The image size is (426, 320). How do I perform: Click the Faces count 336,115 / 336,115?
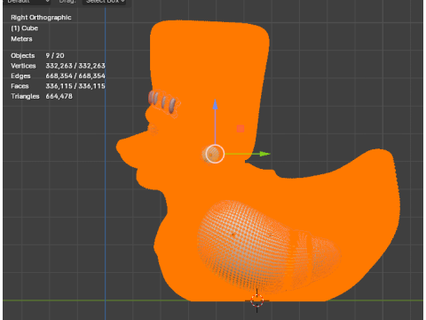(x=58, y=86)
